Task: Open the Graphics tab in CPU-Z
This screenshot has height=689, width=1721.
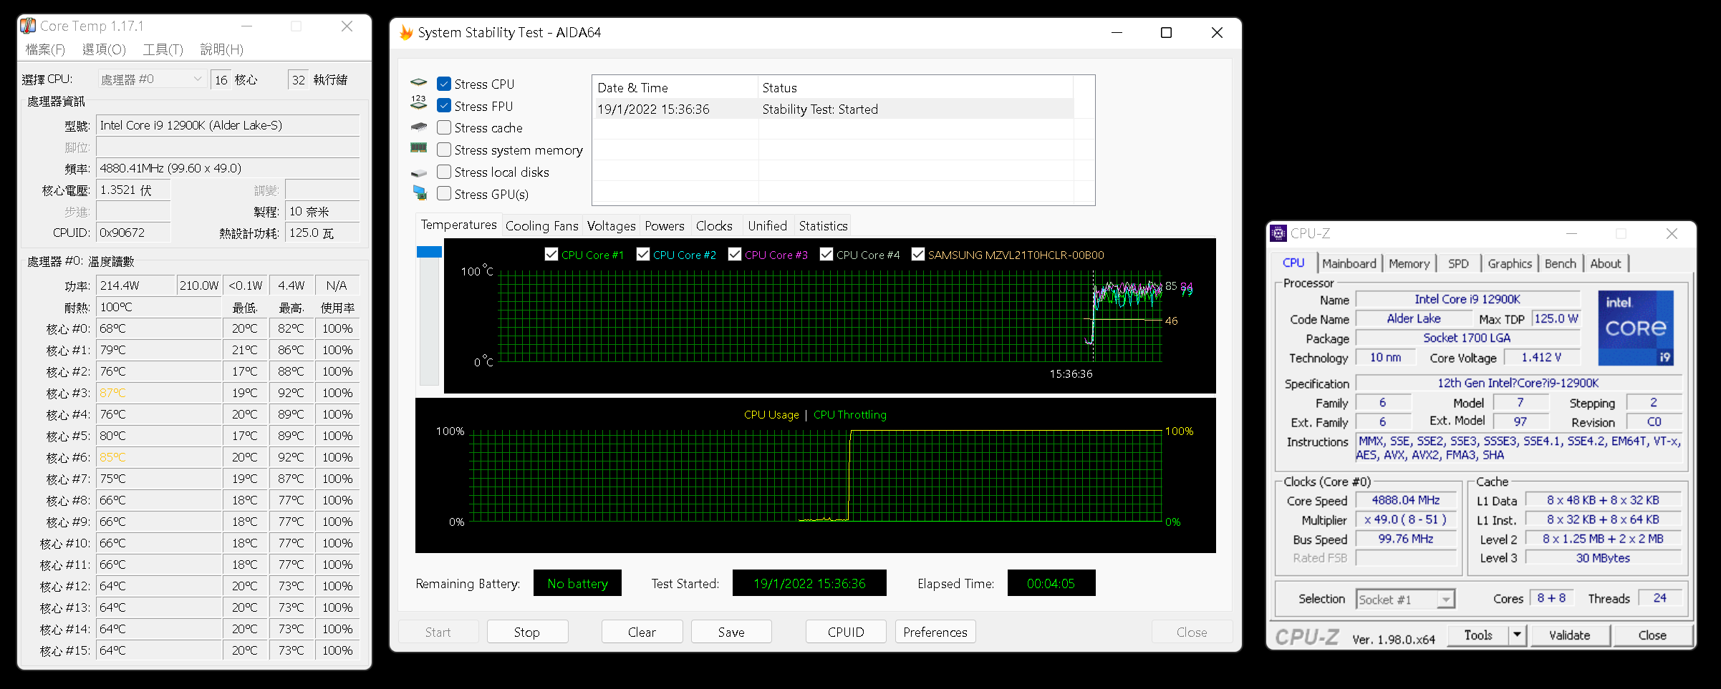Action: click(1510, 263)
